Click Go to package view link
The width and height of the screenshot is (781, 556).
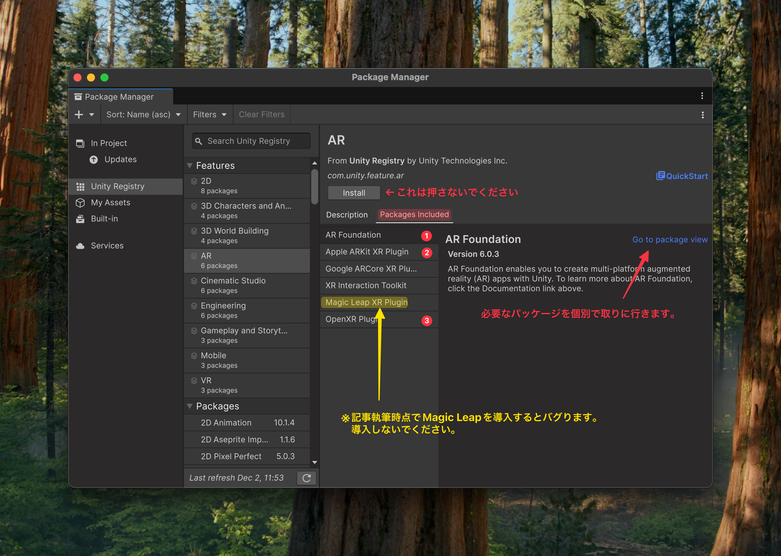[669, 240]
